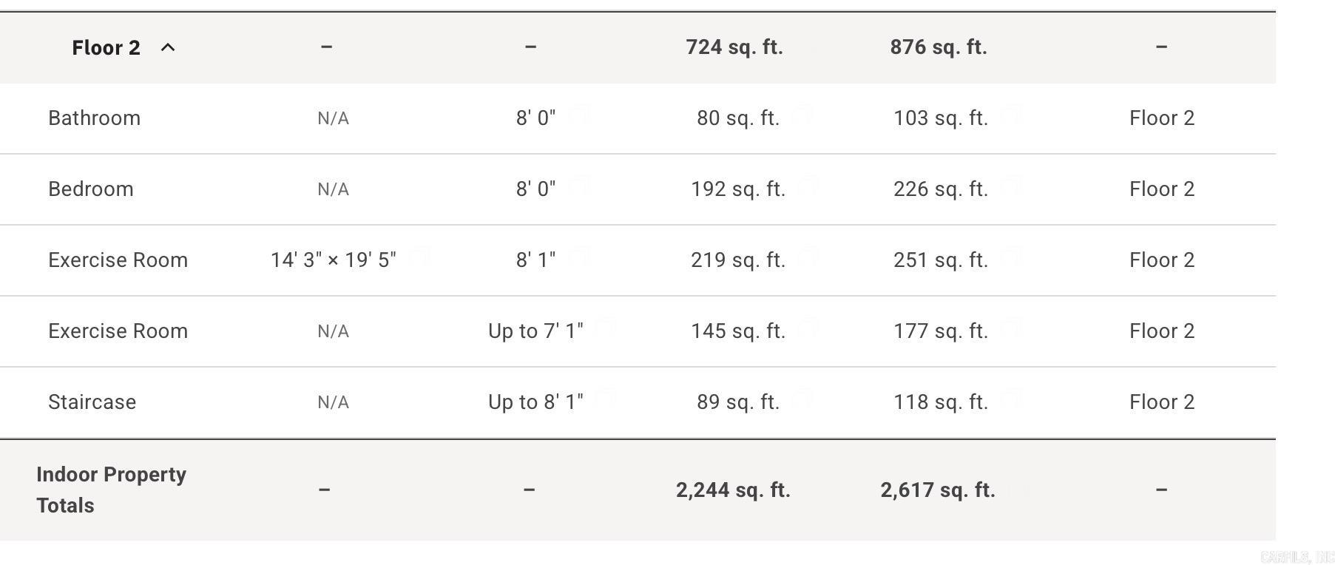Click the Indoor Property Totals label
The height and width of the screenshot is (565, 1335).
tap(111, 490)
